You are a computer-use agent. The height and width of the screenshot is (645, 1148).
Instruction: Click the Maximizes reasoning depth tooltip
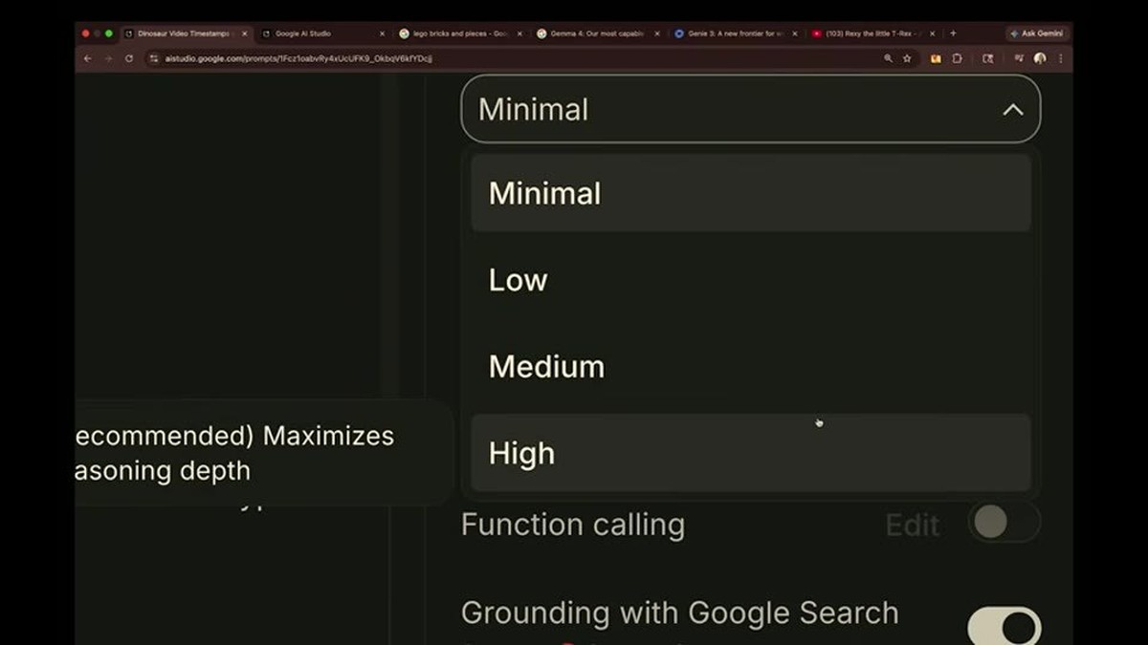click(x=263, y=453)
